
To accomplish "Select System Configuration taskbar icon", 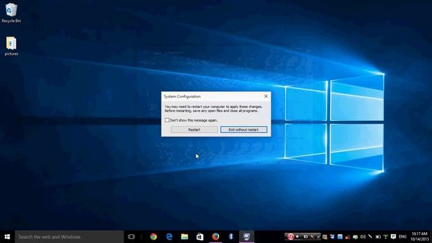I will coord(246,237).
